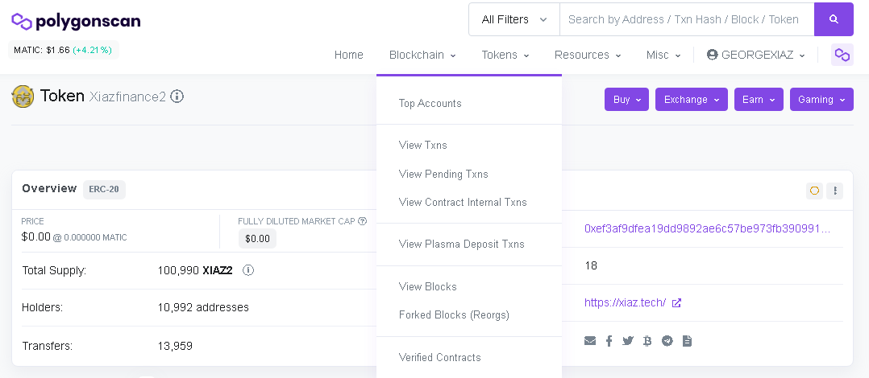Open the xiaz.tech website link
This screenshot has width=869, height=378.
(625, 302)
